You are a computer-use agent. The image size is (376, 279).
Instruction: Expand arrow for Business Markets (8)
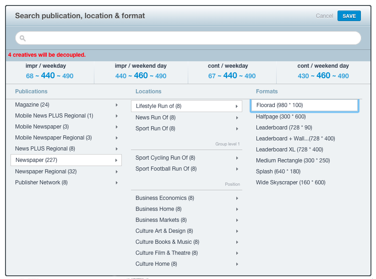coord(237,220)
